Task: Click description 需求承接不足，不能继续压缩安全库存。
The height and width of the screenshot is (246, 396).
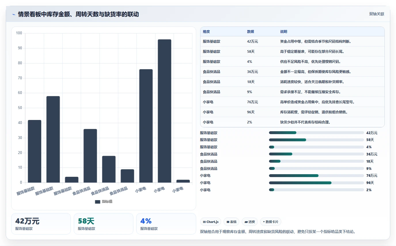Action: click(x=310, y=92)
